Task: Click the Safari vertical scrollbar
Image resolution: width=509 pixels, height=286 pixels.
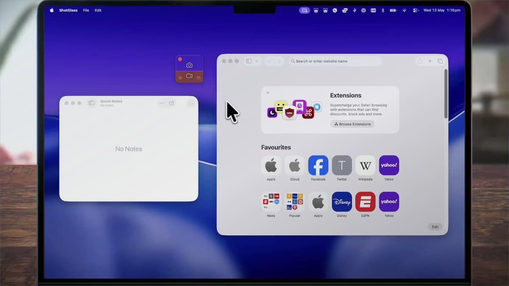Action: coord(446,94)
